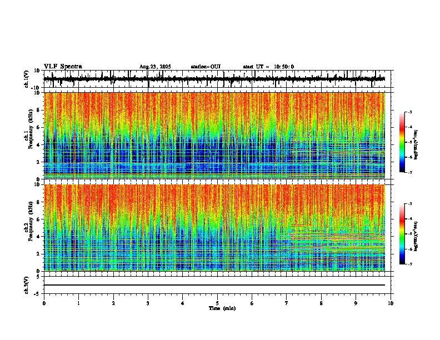Click the '2' tick on the time axis
Image resolution: width=440 pixels, height=340 pixels.
click(x=113, y=303)
